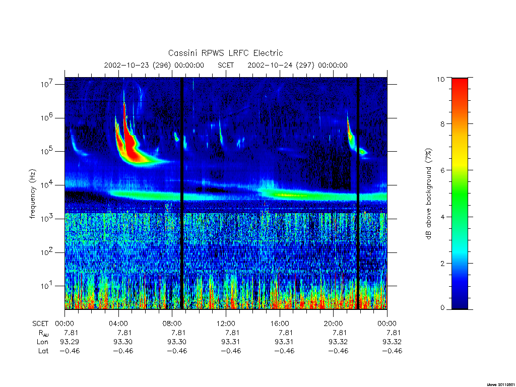The height and width of the screenshot is (387, 516).
Task: Click the colorbar tick label "8"
Action: (x=442, y=124)
